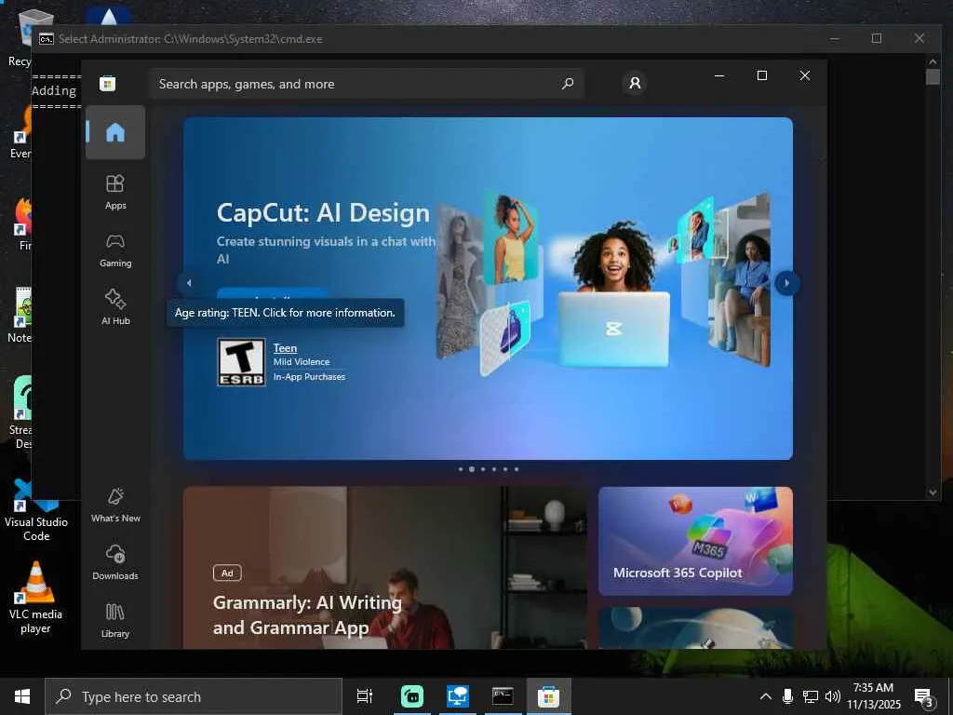Click the taskbar Type here to search box
Screen dimensions: 953x715
[194, 696]
